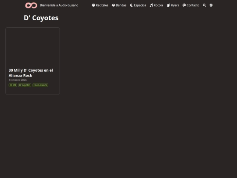Image resolution: width=237 pixels, height=178 pixels.
Task: Select the Club Alianza tag
Action: pyautogui.click(x=40, y=85)
